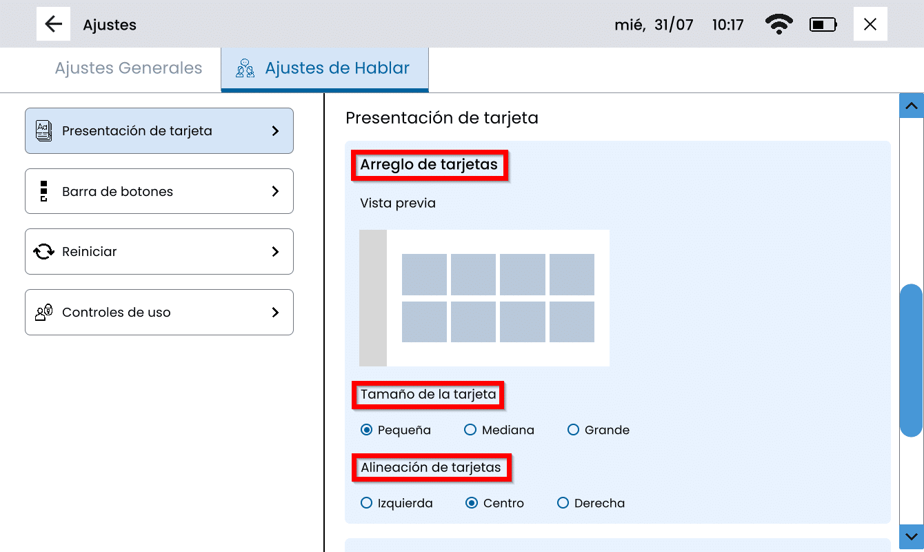Select the Grande card size option
The width and height of the screenshot is (924, 552).
point(573,430)
